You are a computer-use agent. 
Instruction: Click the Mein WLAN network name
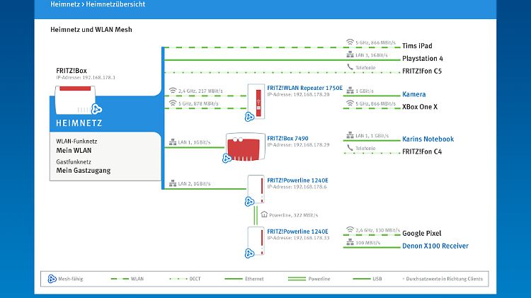[74, 150]
